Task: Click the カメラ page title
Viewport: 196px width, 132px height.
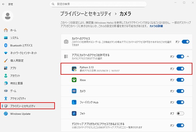Action: [125, 14]
